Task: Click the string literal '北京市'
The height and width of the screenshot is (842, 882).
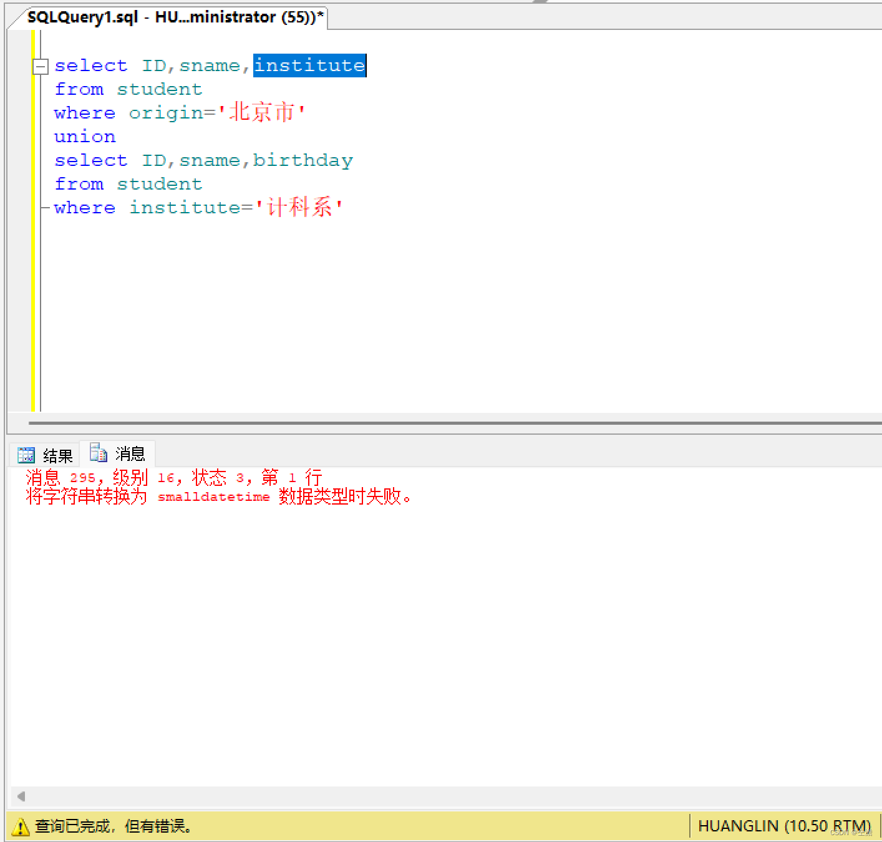Action: point(261,112)
